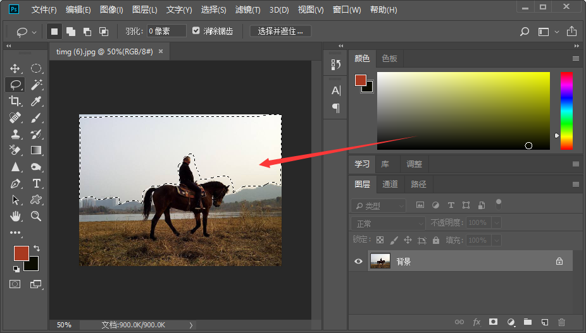Select the Lasso tool in toolbox
Screen dimensions: 586x333
pyautogui.click(x=15, y=85)
